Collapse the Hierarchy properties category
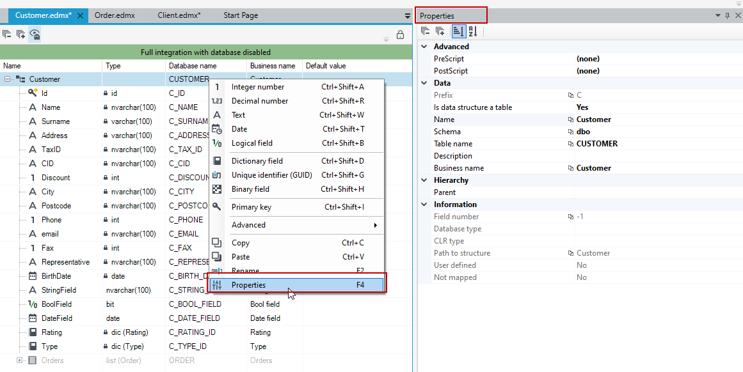Viewport: 743px width, 372px height. click(x=424, y=180)
